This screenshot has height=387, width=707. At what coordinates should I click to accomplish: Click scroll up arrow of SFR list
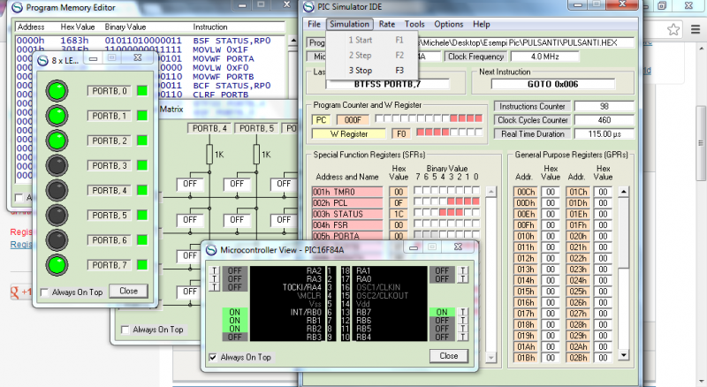(x=491, y=192)
